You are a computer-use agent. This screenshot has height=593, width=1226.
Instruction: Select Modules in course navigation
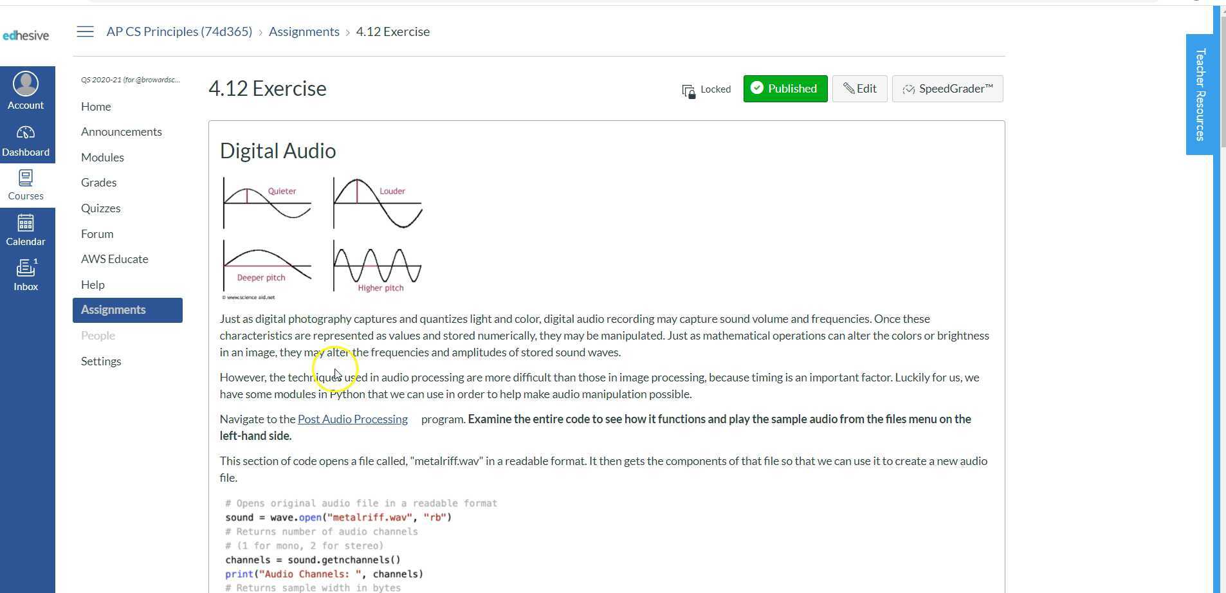(102, 158)
